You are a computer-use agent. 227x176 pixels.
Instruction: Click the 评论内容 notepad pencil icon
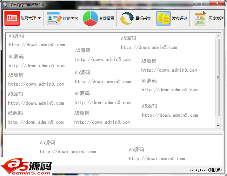point(54,18)
